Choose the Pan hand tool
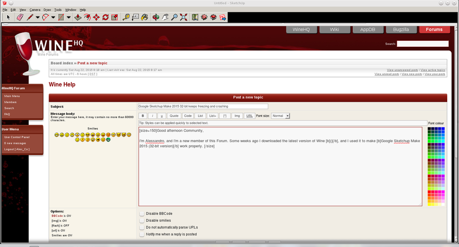459x247 pixels. pos(165,17)
